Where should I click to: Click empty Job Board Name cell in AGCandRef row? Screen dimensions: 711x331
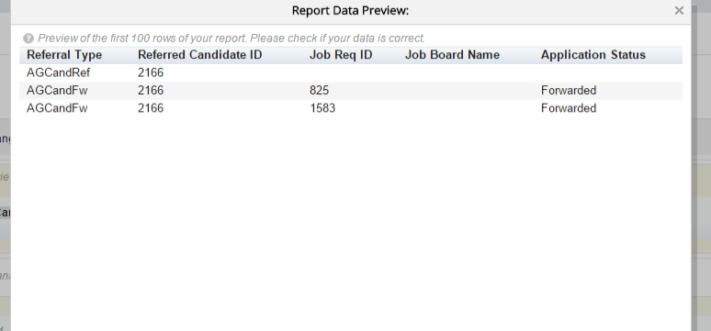469,72
